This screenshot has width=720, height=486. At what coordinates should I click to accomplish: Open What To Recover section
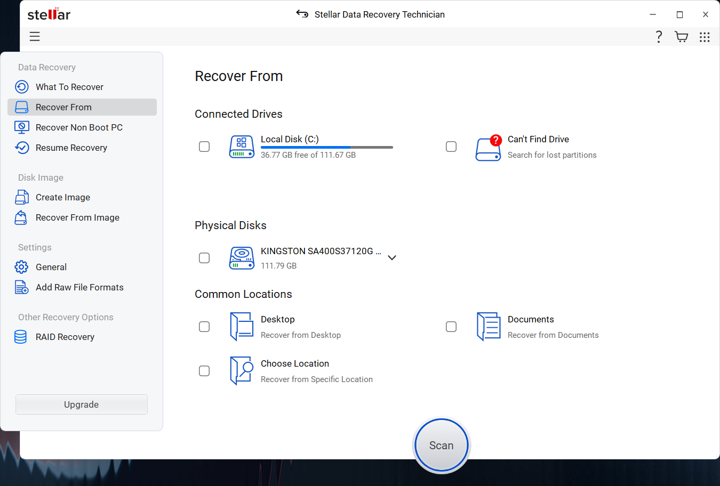(82, 87)
